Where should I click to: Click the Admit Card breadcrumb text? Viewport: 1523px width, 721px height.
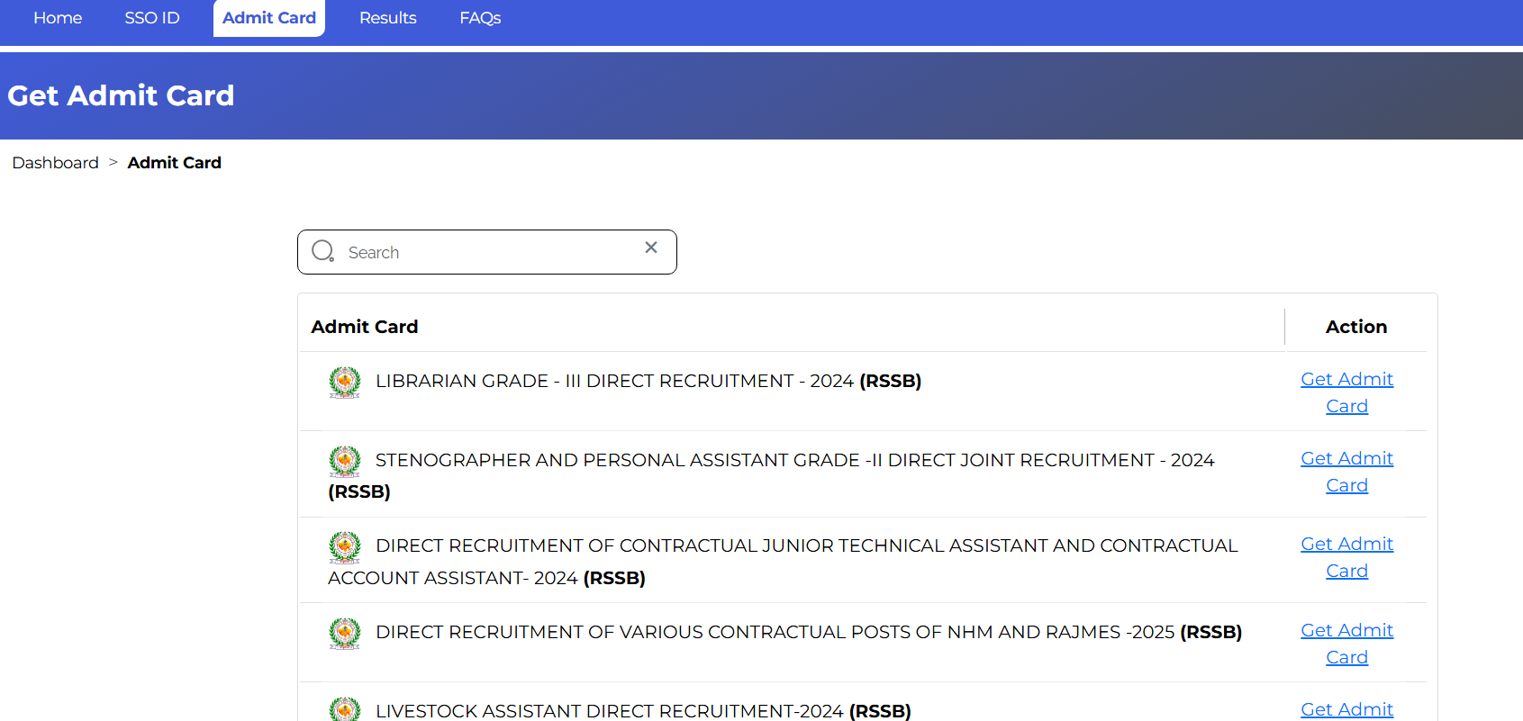175,163
